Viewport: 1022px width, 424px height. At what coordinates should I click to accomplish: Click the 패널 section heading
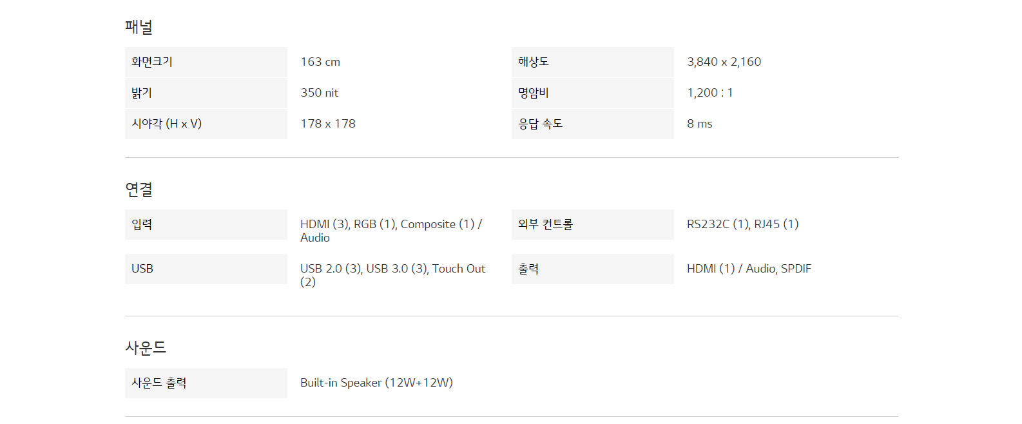[139, 27]
